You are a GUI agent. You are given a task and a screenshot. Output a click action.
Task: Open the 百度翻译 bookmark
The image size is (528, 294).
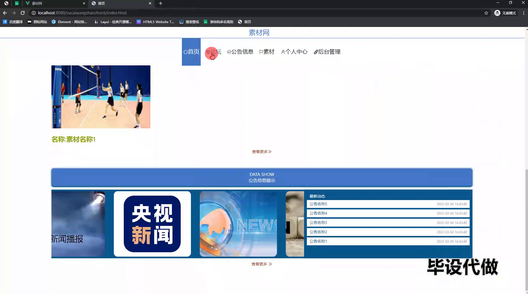click(13, 22)
